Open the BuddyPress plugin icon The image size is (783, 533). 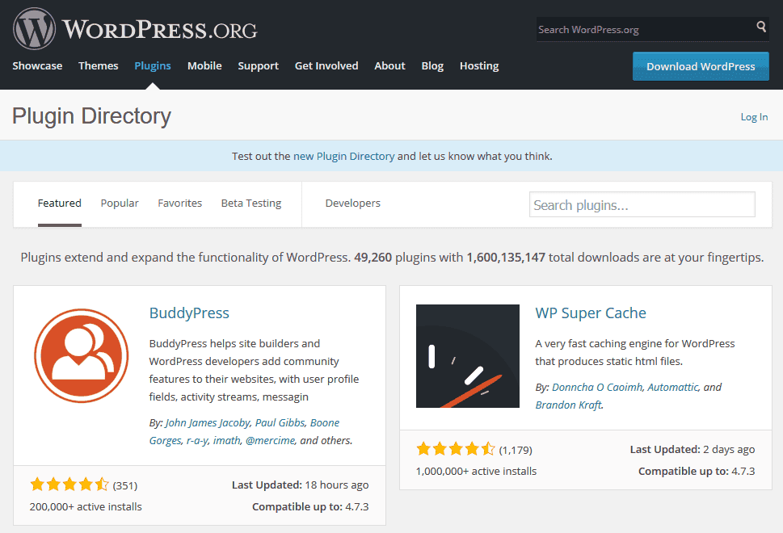click(x=82, y=356)
